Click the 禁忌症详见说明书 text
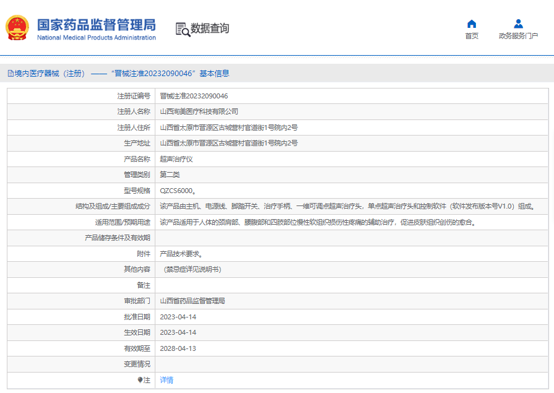This screenshot has width=554, height=393. coord(193,270)
